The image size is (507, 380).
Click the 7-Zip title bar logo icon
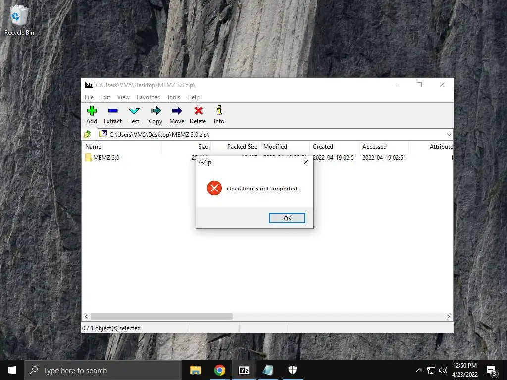point(89,85)
